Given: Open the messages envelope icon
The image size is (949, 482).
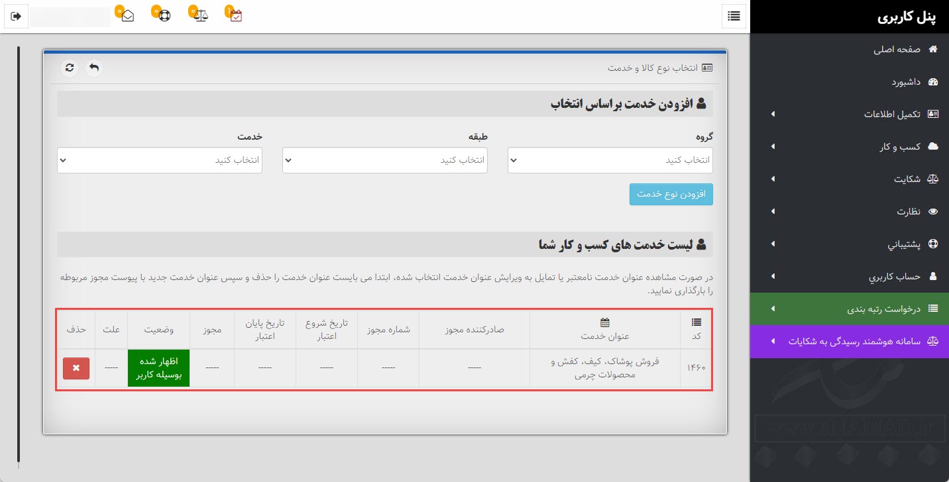Looking at the screenshot, I should [128, 16].
